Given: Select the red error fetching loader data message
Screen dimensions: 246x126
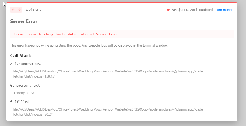Looking at the screenshot, I should (66, 34).
